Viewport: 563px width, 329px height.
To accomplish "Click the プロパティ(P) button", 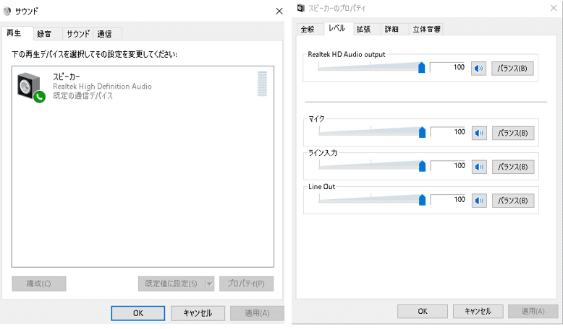I will point(246,284).
